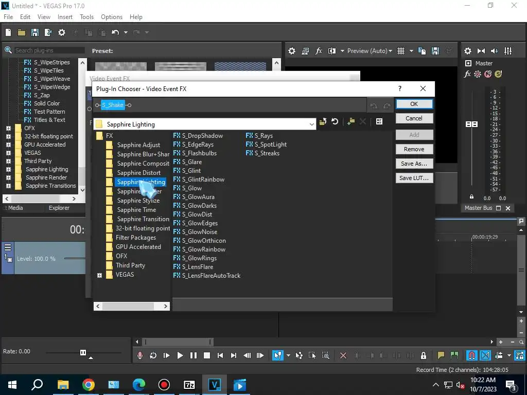Image resolution: width=527 pixels, height=395 pixels.
Task: Click Cancel in Plug-In Chooser
Action: point(414,118)
